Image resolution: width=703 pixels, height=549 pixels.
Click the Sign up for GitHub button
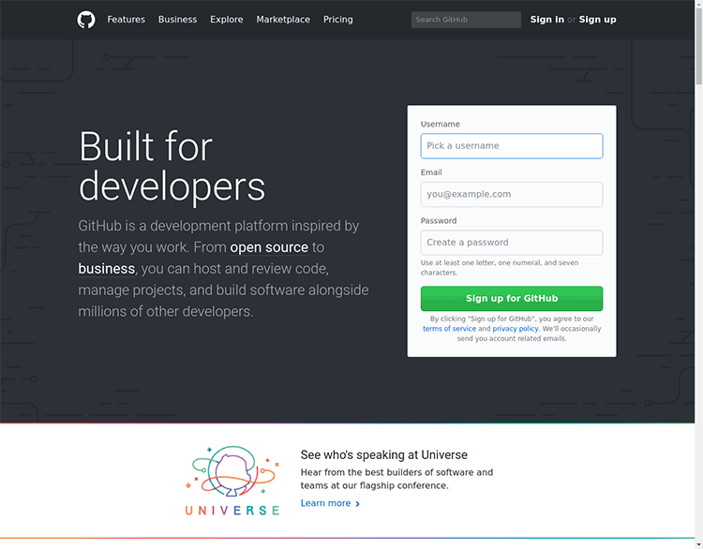point(512,299)
